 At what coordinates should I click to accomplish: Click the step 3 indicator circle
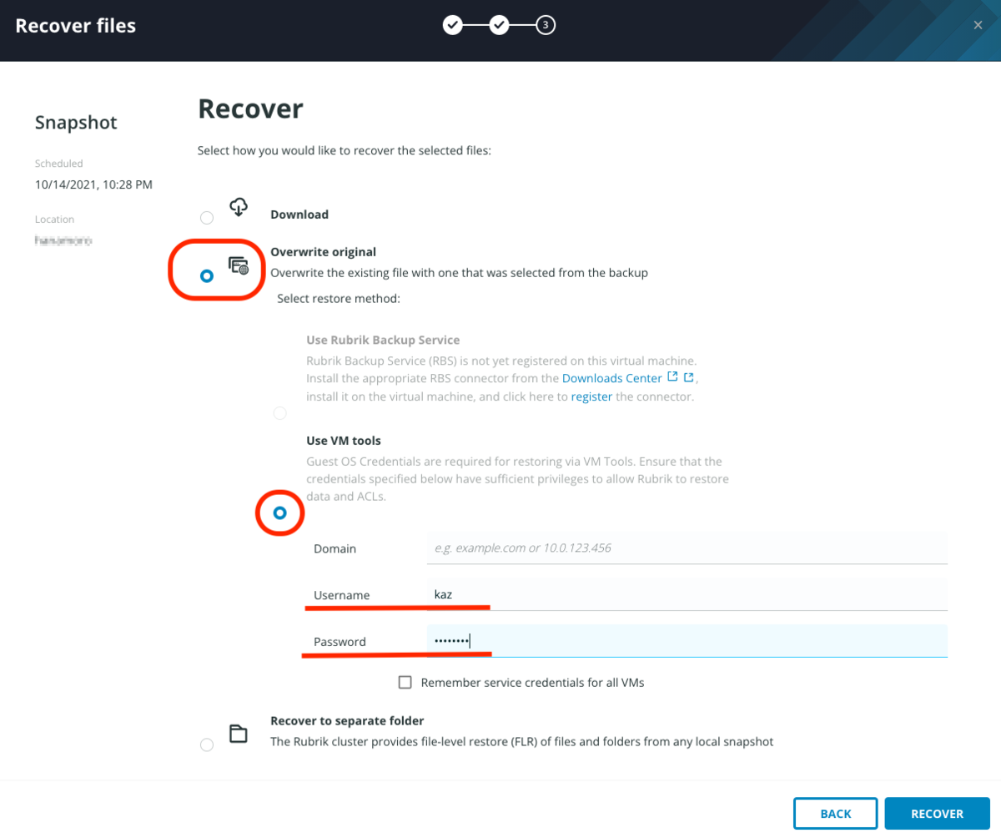pyautogui.click(x=546, y=25)
